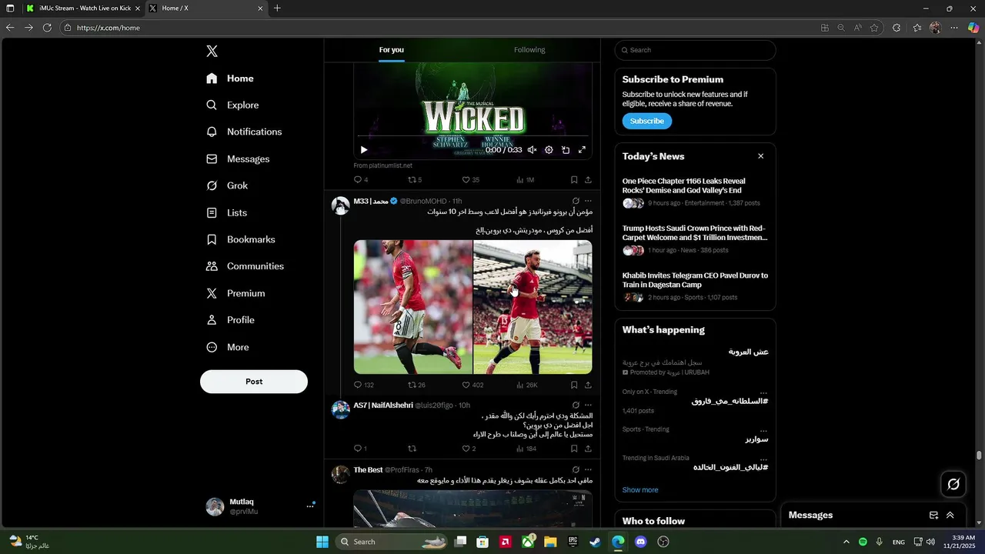Share the Wicked video post
985x554 pixels.
[x=588, y=180]
